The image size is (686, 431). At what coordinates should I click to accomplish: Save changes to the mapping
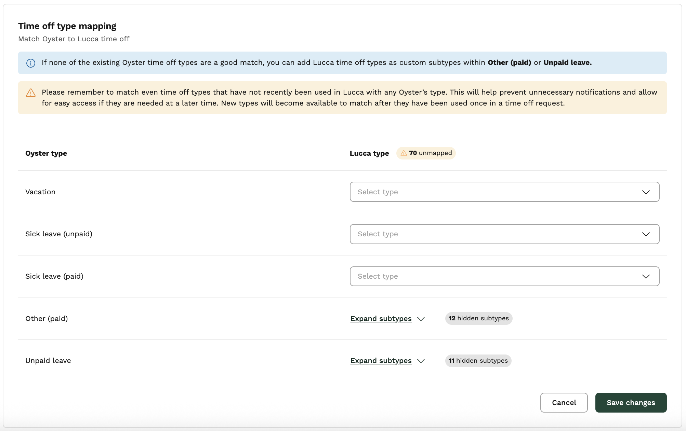[631, 403]
